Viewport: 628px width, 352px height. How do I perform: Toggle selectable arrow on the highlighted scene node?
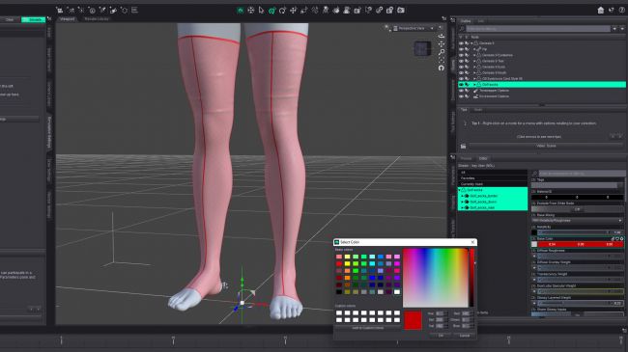click(x=467, y=85)
